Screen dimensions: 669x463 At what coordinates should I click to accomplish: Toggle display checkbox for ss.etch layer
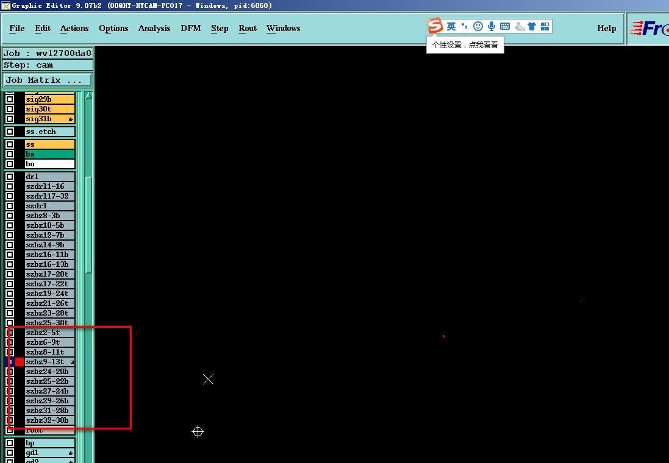10,132
